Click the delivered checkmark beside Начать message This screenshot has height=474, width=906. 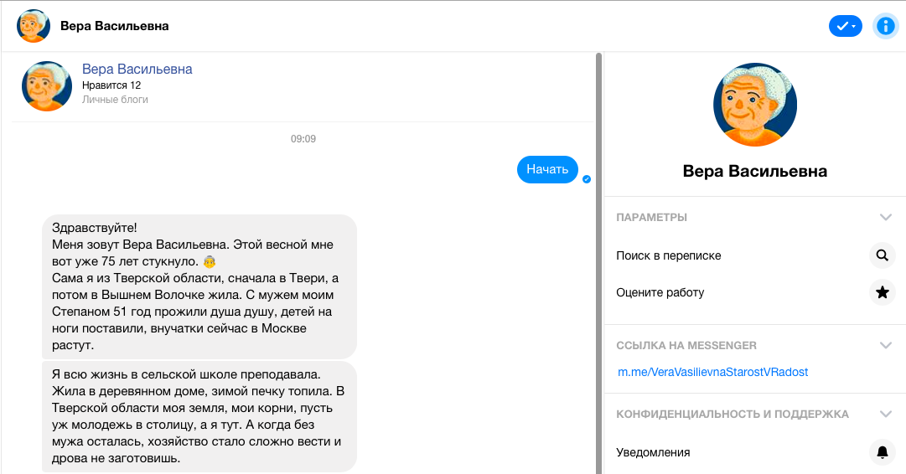tap(587, 179)
